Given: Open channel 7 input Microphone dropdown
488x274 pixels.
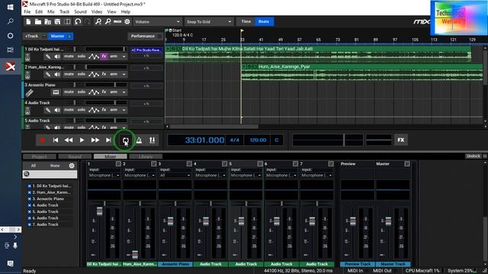Looking at the screenshot, I should (x=316, y=176).
